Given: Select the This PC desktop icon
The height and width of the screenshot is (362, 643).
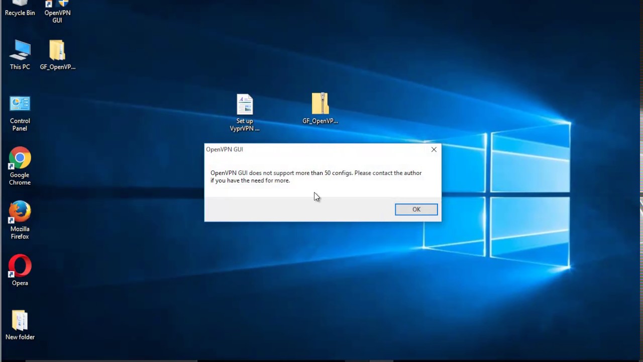Looking at the screenshot, I should click(x=20, y=55).
